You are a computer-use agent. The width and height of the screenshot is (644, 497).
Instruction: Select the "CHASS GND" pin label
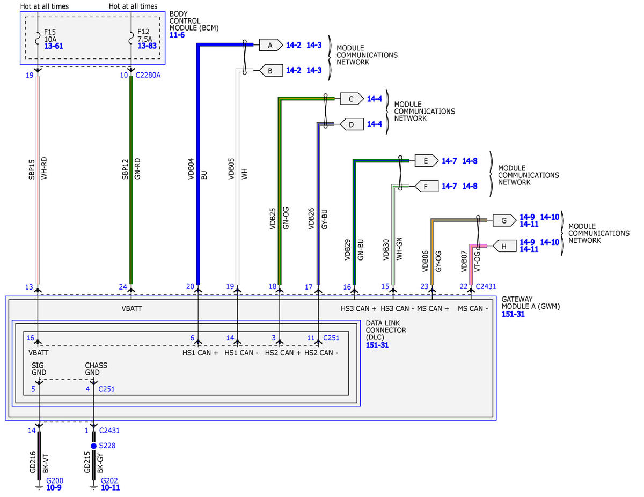[x=96, y=369]
